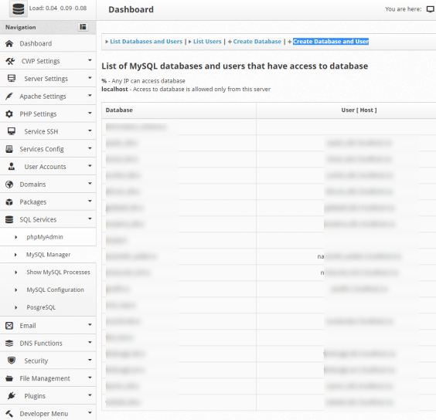Expand the Email menu arrow
This screenshot has height=420, width=436.
point(90,324)
